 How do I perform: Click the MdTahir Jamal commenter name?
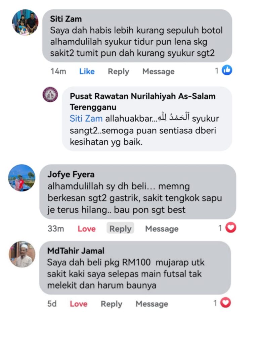(x=76, y=251)
